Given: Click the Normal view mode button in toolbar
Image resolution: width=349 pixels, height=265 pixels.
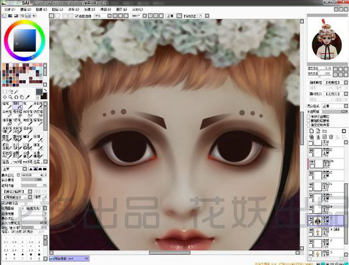Looking at the screenshot, I should [x=171, y=16].
